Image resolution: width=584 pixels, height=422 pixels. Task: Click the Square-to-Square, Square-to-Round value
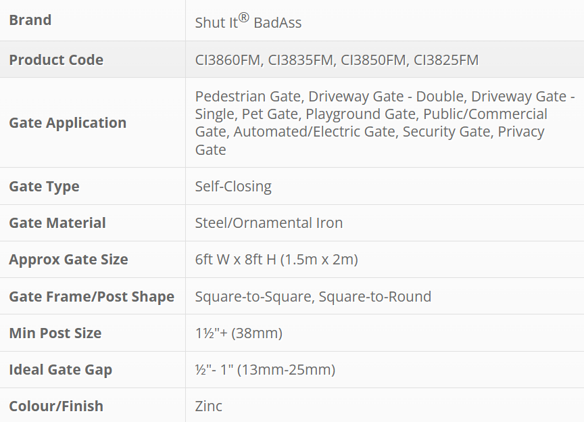pos(313,296)
